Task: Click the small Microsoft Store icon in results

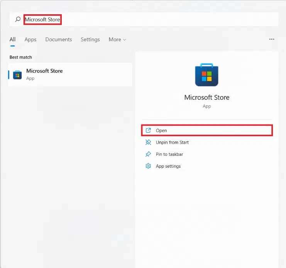Action: pyautogui.click(x=17, y=75)
